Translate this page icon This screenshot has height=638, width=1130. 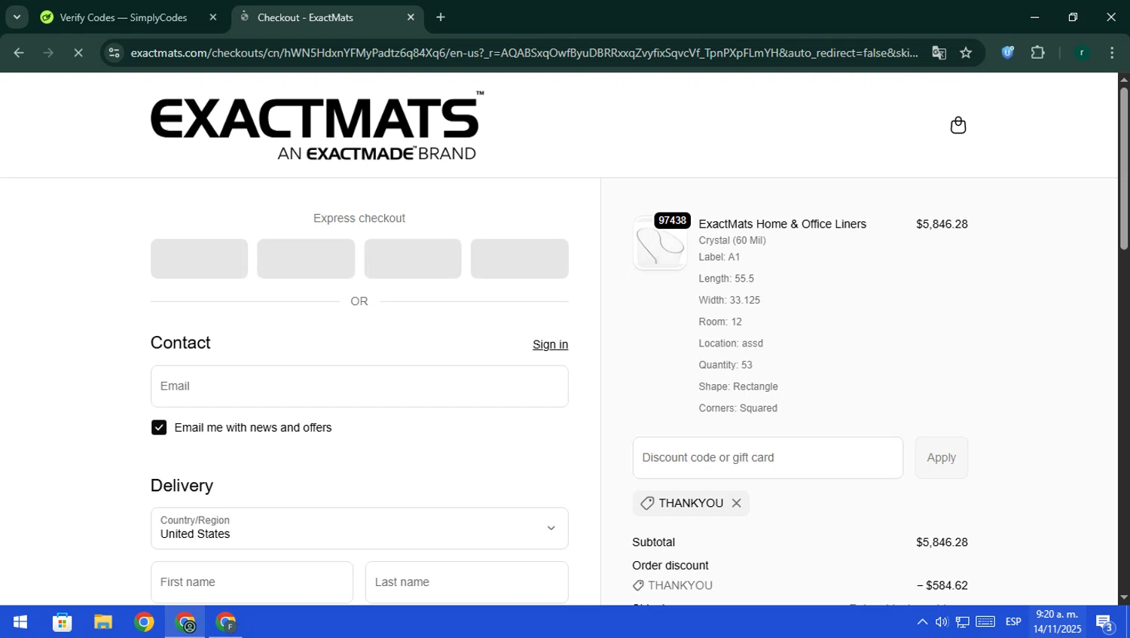tap(939, 53)
